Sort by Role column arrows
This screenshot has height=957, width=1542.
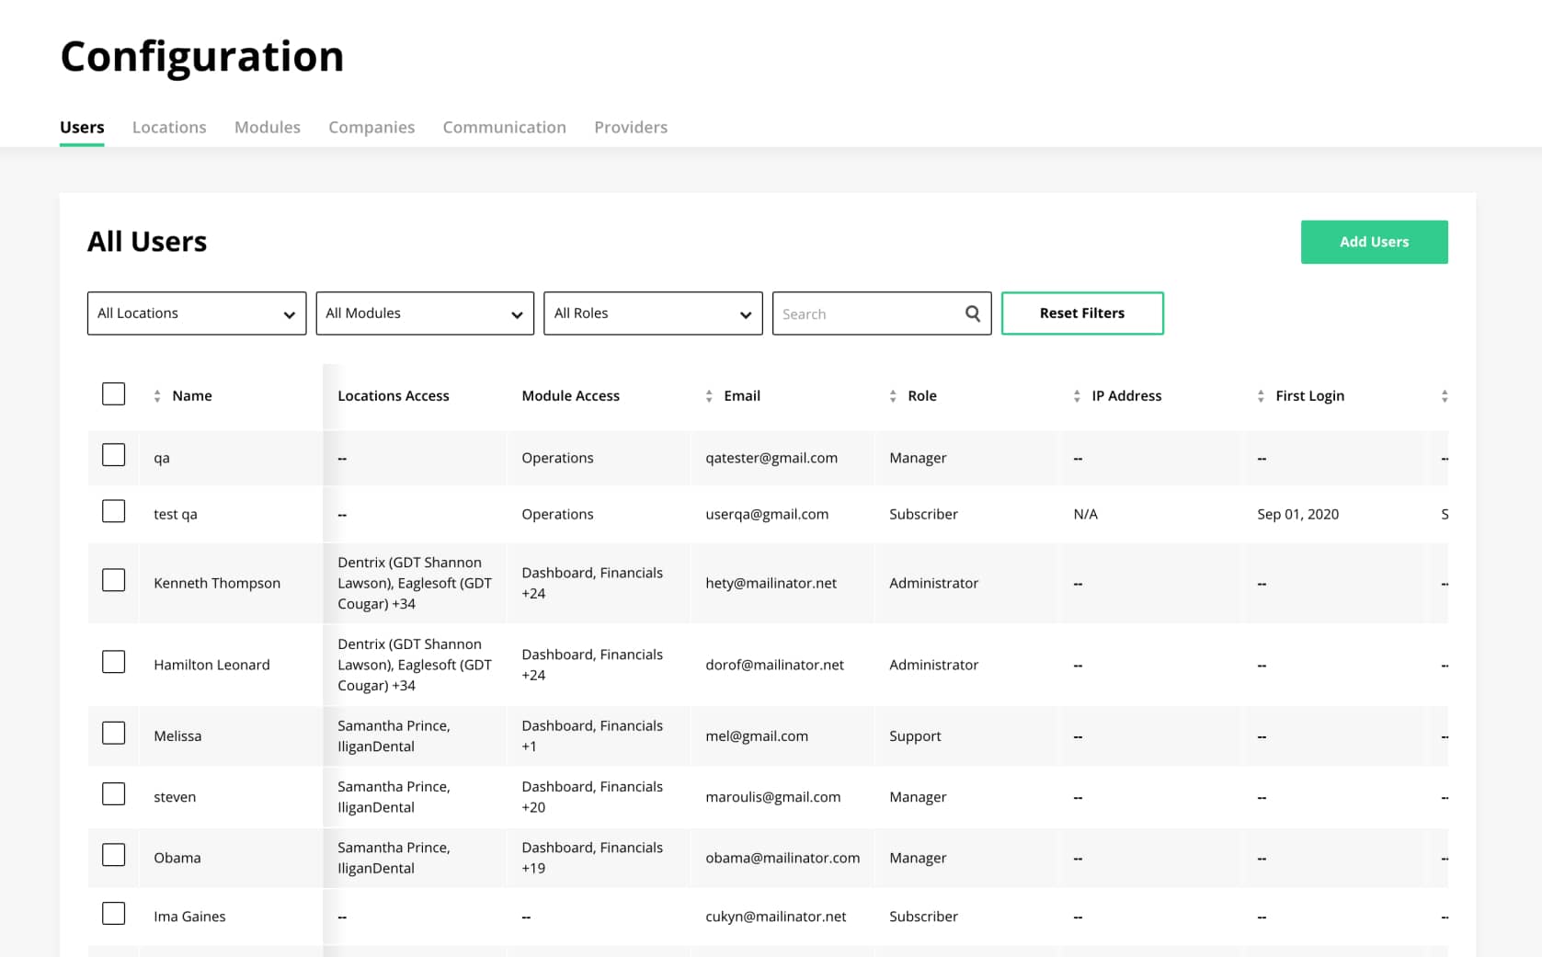(893, 396)
